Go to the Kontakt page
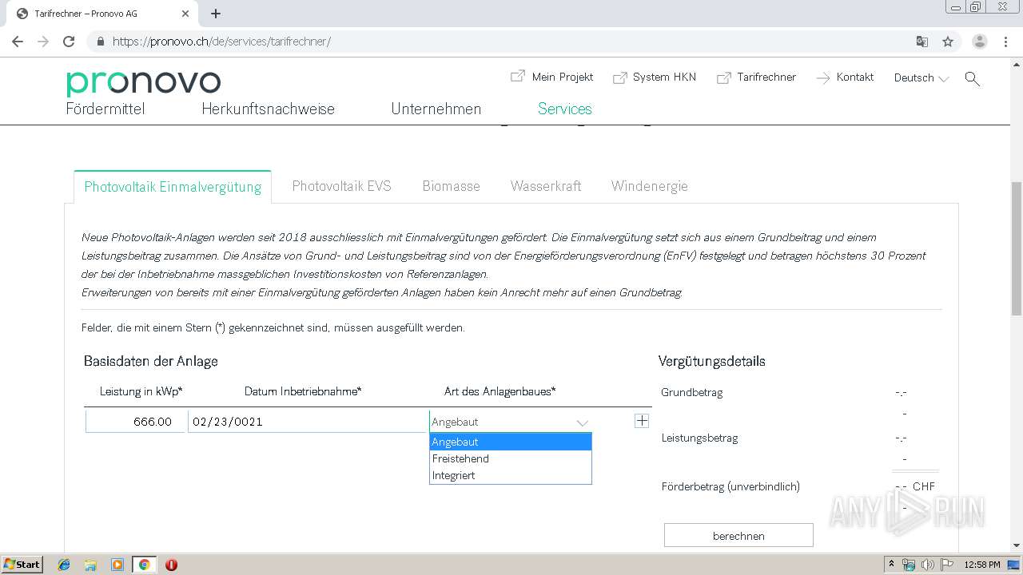This screenshot has width=1023, height=575. [x=845, y=77]
